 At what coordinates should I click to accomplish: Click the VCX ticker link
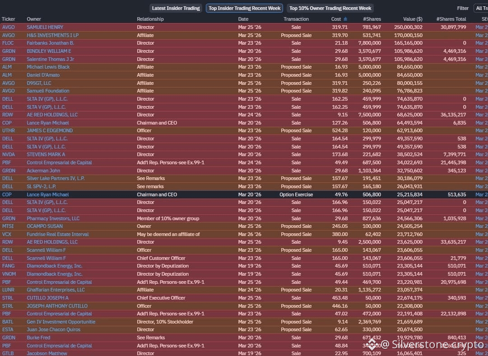pyautogui.click(x=6, y=234)
